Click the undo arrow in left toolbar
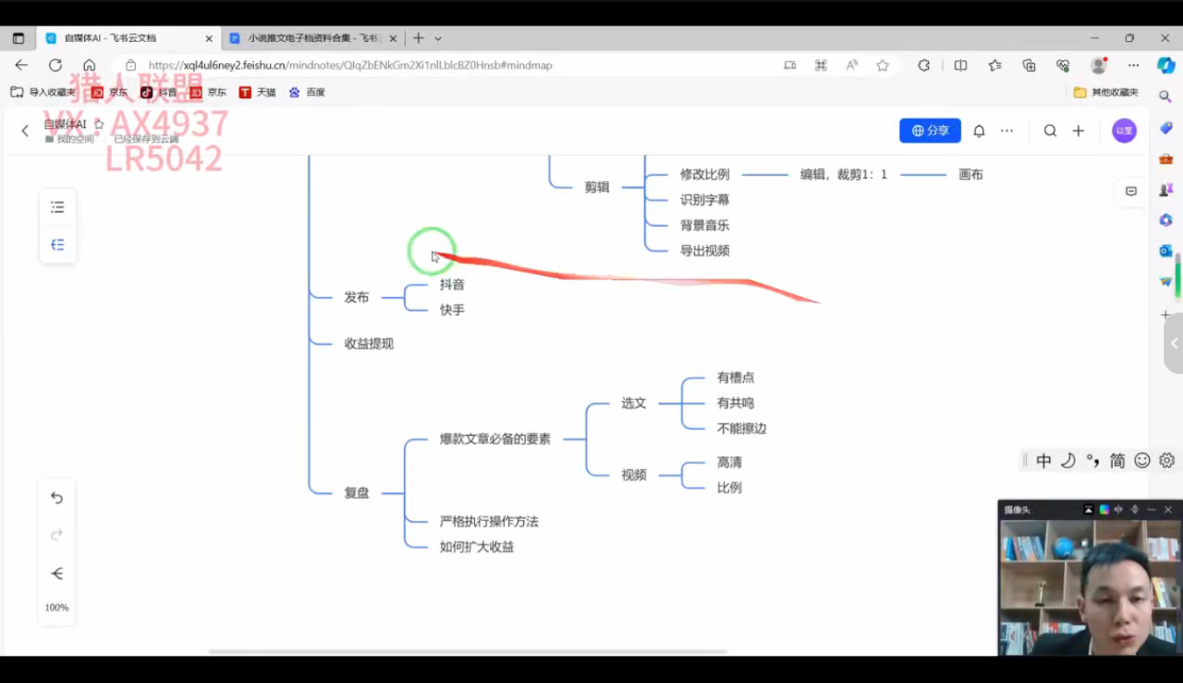This screenshot has height=683, width=1183. (x=57, y=498)
